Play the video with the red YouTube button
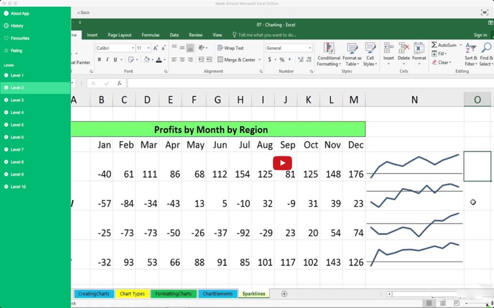The height and width of the screenshot is (308, 494). pos(282,163)
